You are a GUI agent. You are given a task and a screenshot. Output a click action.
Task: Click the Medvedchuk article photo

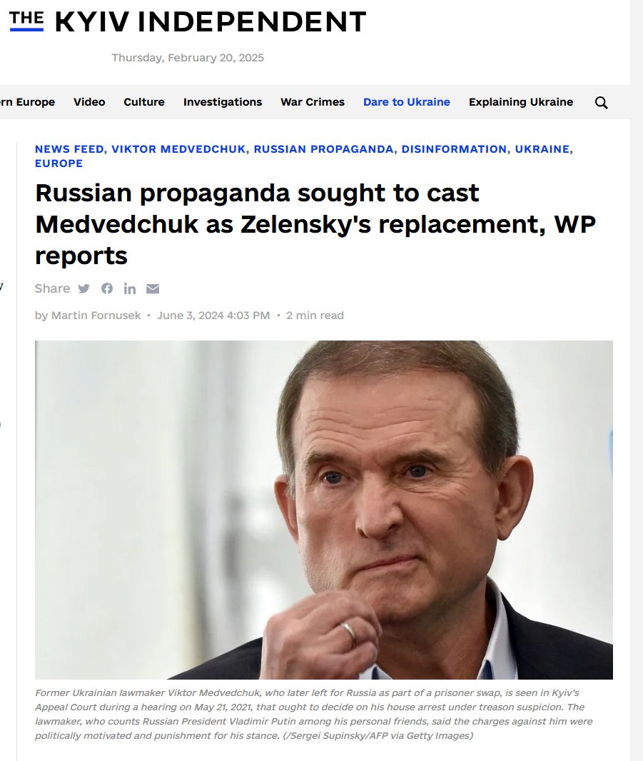(x=324, y=510)
